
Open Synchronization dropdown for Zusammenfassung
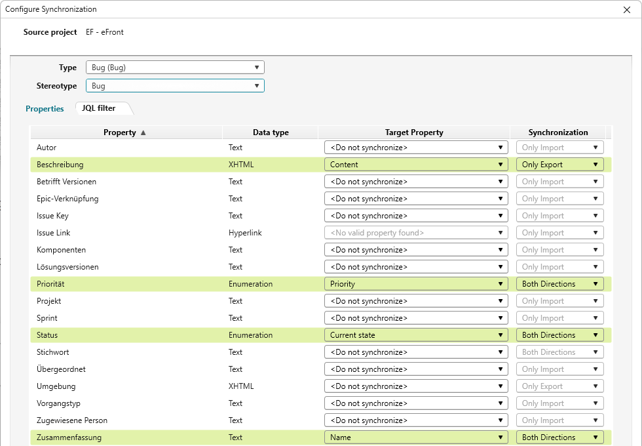click(559, 437)
